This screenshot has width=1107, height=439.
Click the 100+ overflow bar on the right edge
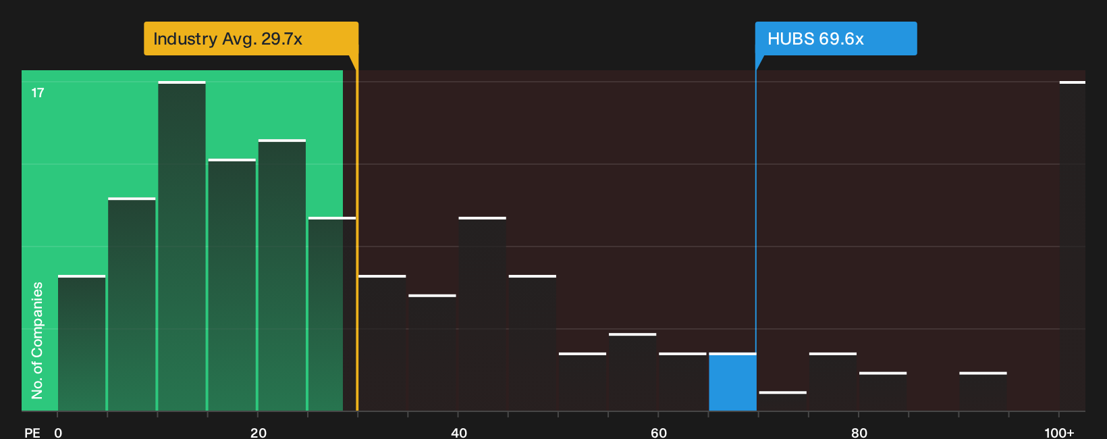(x=1073, y=247)
